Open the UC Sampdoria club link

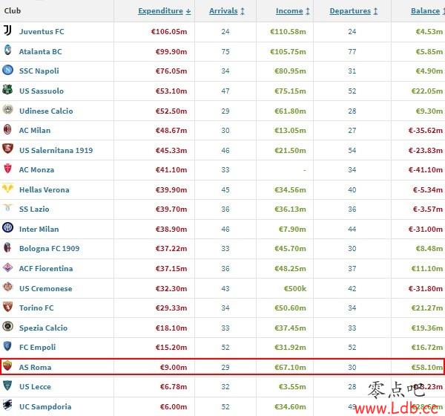click(x=45, y=406)
